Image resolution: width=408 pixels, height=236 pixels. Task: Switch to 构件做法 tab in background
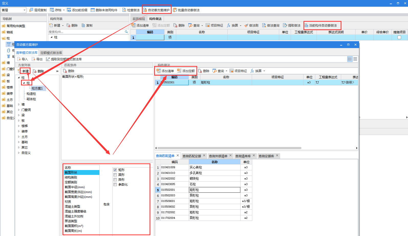[155, 19]
